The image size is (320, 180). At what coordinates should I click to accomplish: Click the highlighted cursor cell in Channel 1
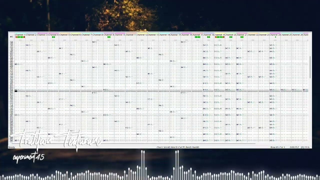click(16, 91)
